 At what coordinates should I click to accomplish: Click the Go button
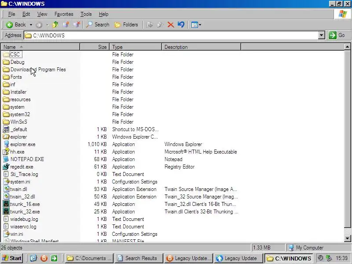point(337,35)
